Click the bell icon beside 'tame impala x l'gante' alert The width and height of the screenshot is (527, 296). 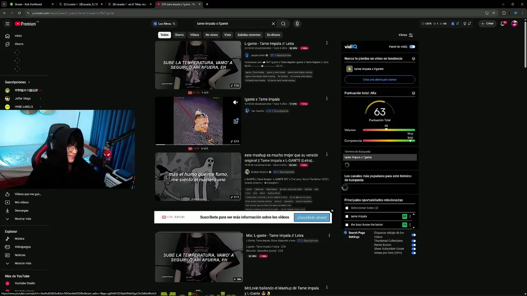[x=349, y=69]
